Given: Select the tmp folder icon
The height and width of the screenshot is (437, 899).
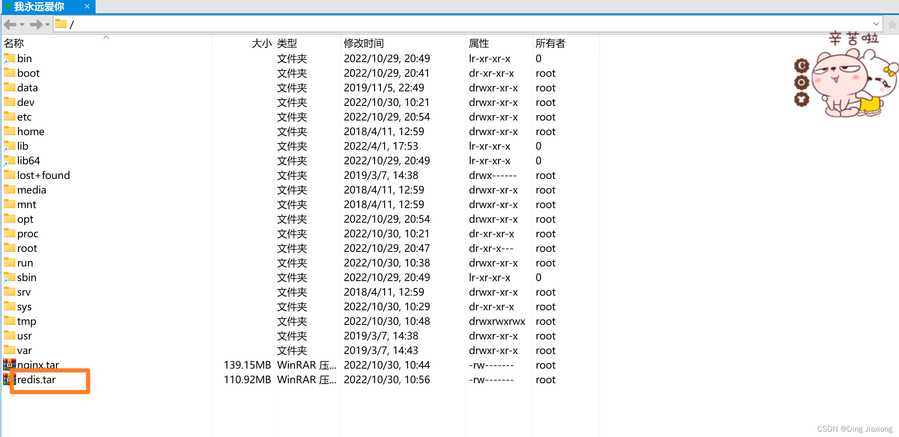Looking at the screenshot, I should pyautogui.click(x=9, y=321).
